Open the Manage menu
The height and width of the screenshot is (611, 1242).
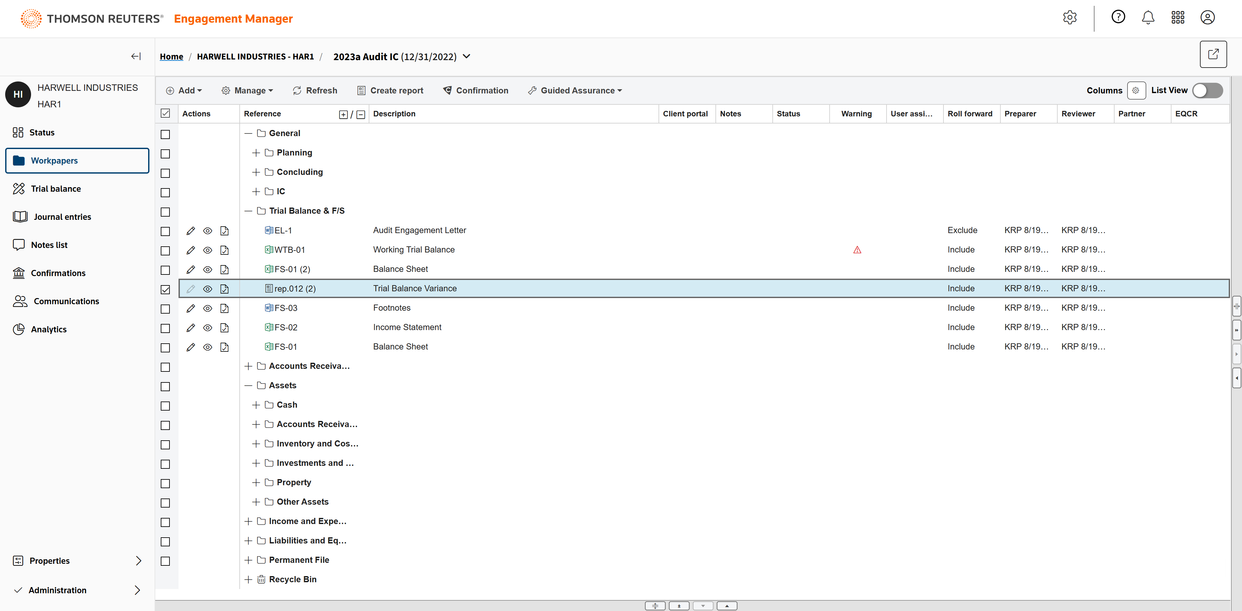coord(247,91)
